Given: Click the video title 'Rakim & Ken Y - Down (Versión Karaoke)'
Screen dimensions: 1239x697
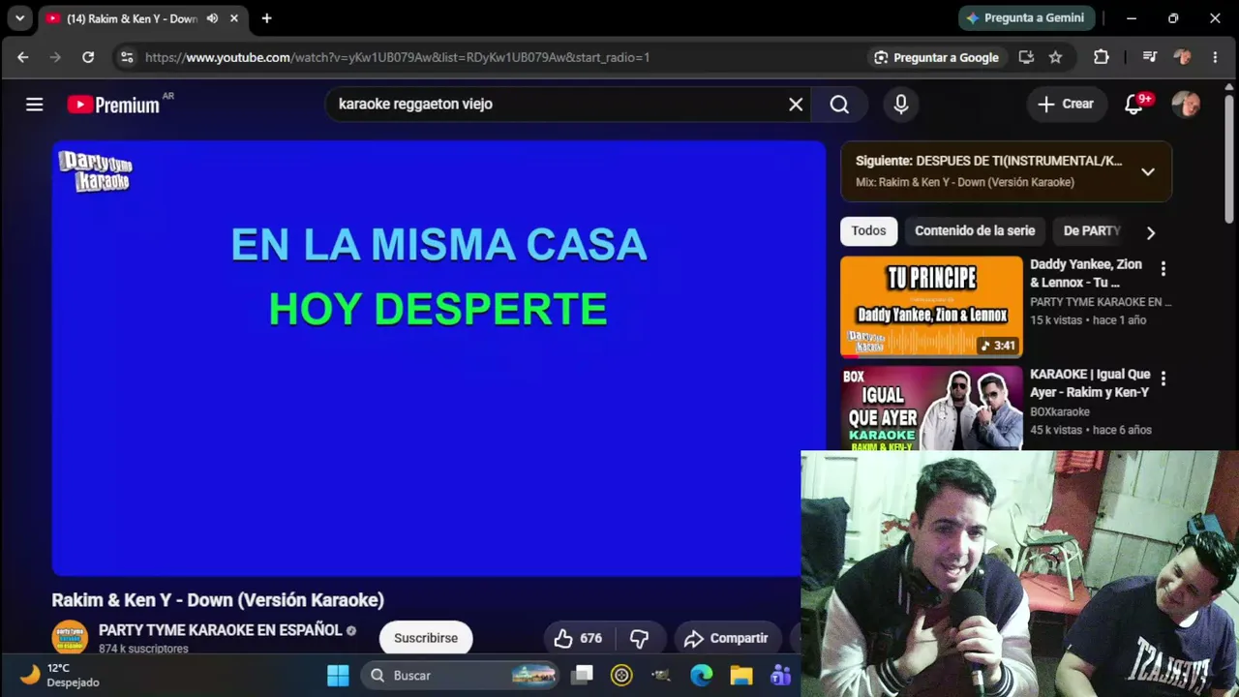Looking at the screenshot, I should 218,600.
